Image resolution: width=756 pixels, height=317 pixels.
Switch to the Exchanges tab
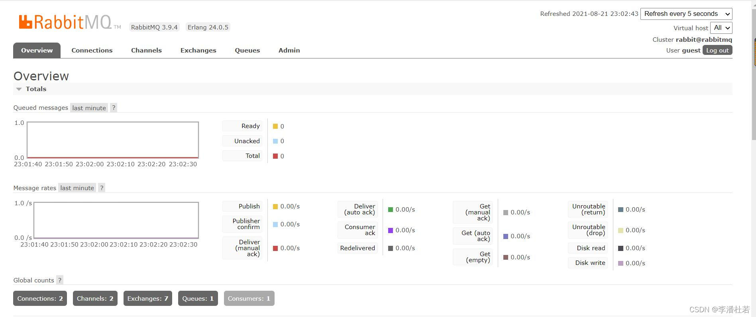tap(198, 51)
